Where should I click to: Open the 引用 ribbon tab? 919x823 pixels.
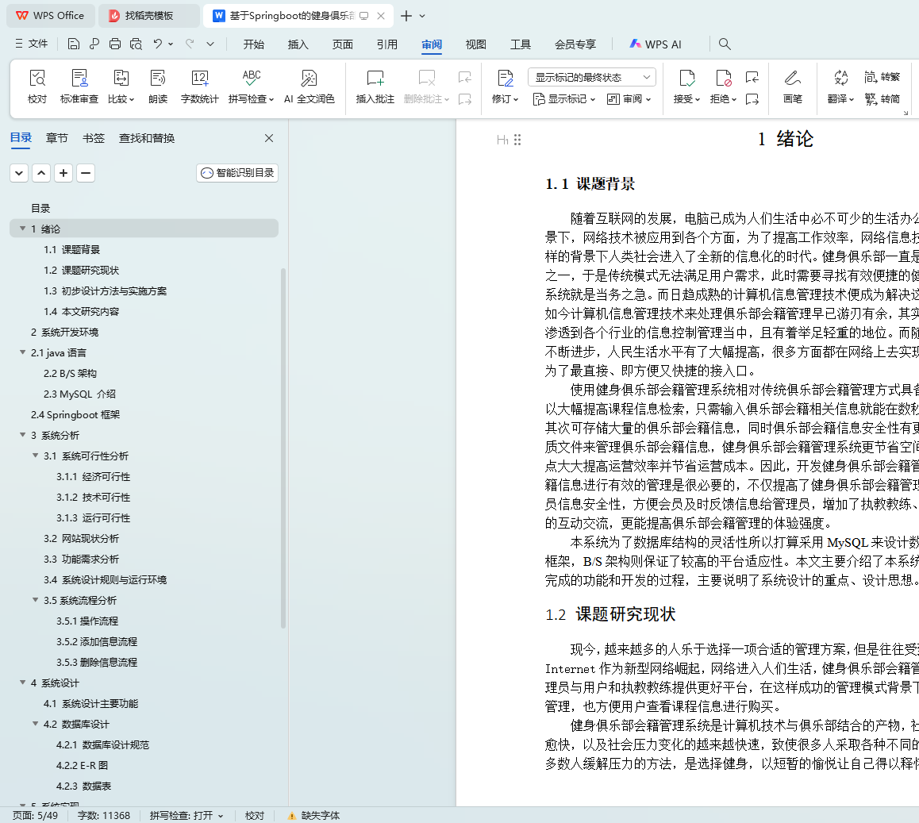386,44
